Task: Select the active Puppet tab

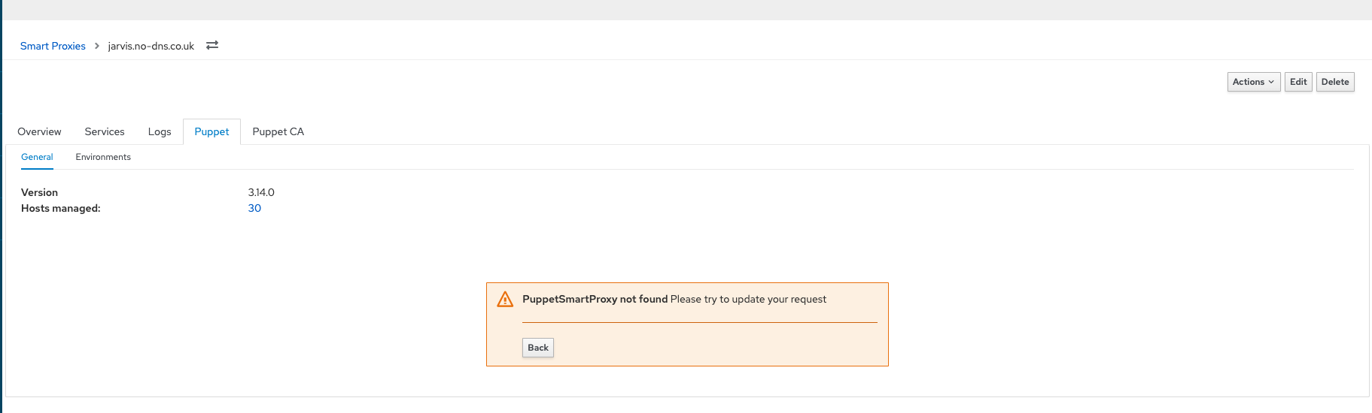Action: (211, 131)
